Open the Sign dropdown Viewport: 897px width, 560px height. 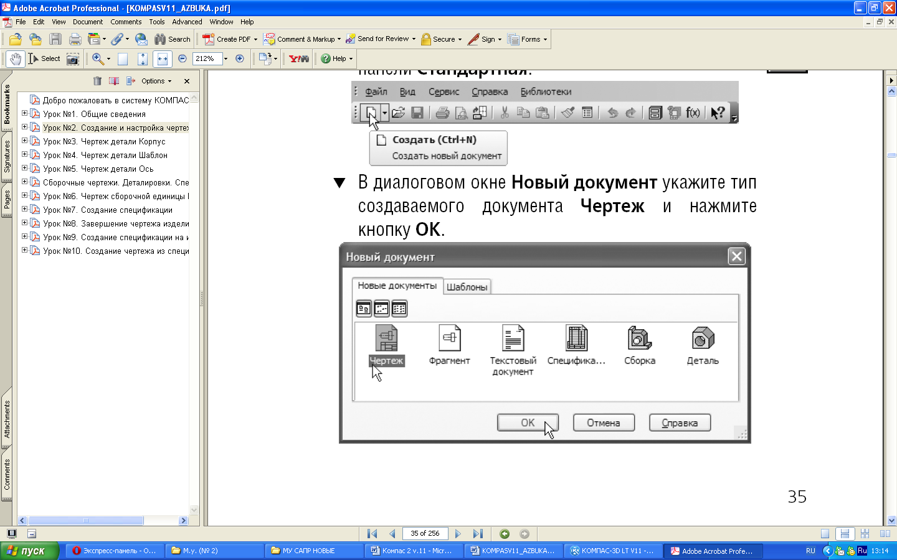(500, 39)
